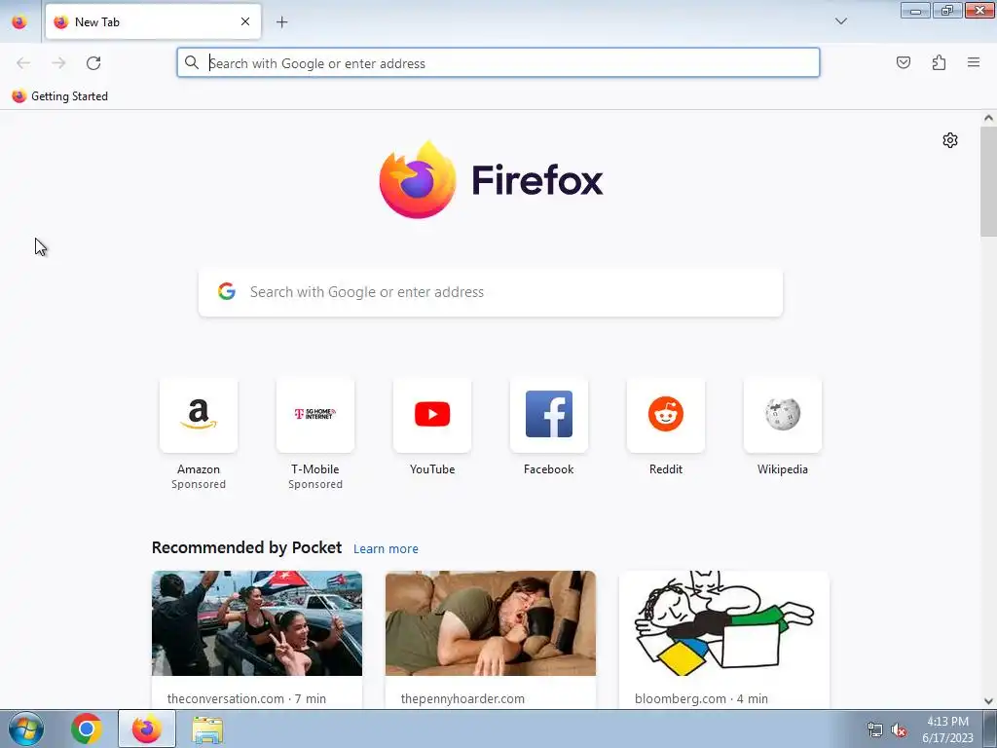Screen dimensions: 997x748
Task: Click the Recommended by Pocket heading
Action: (x=246, y=547)
